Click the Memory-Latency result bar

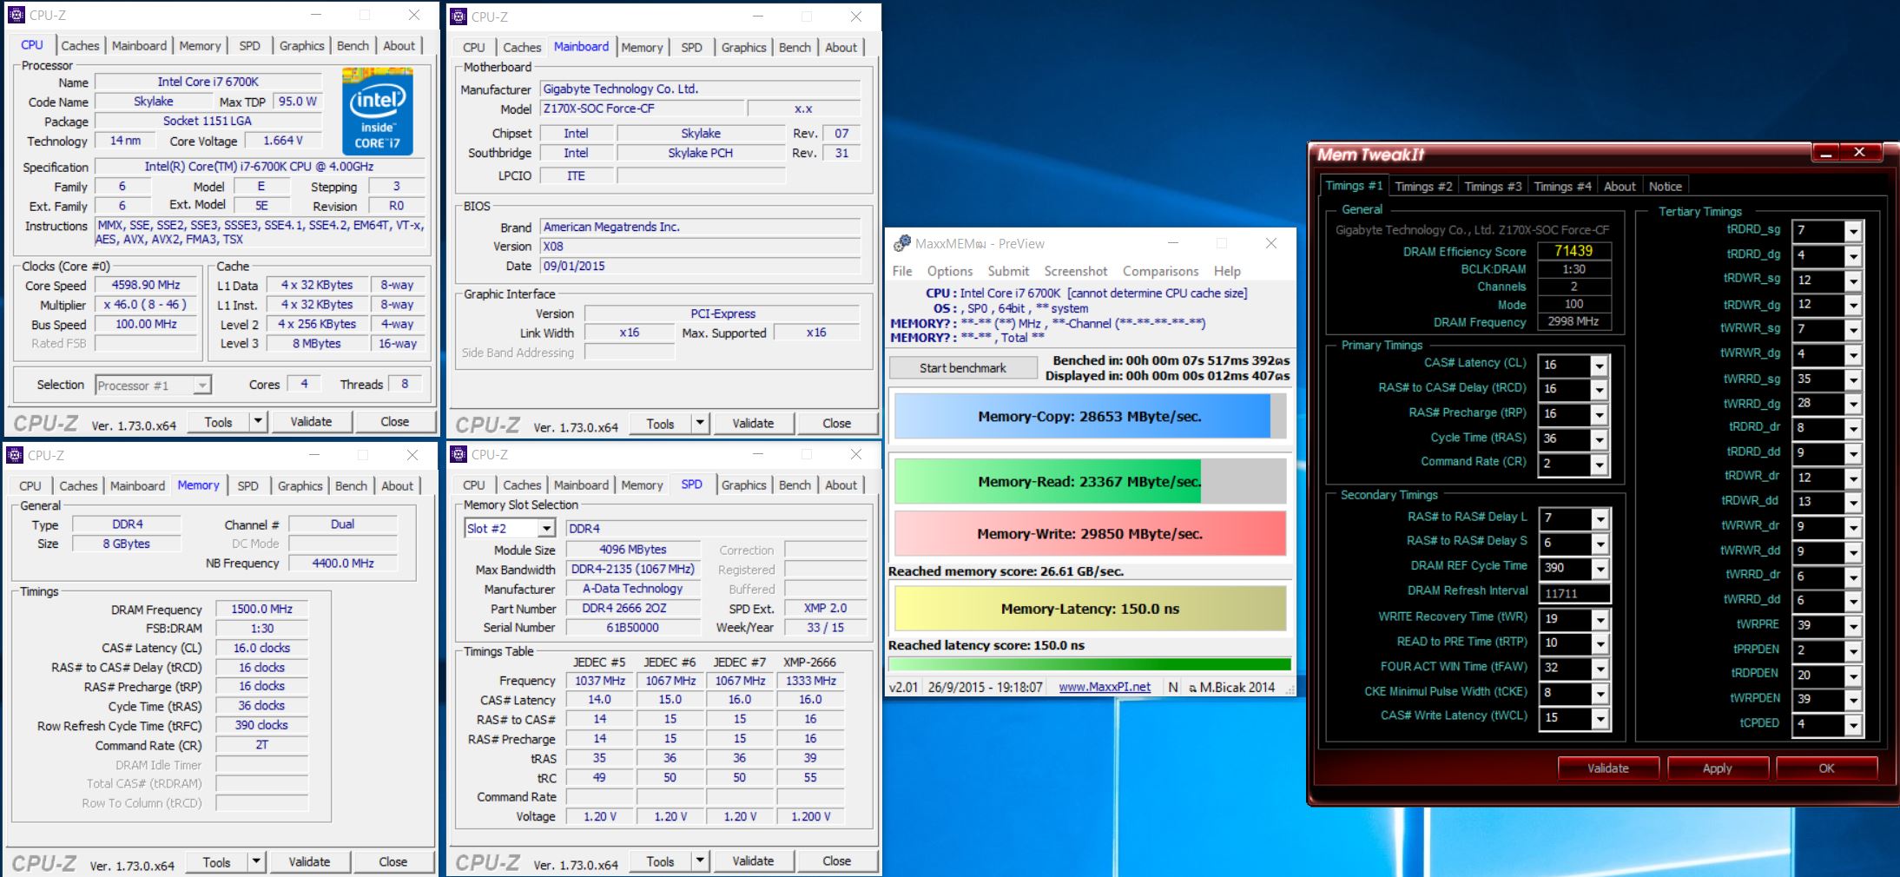click(1090, 609)
